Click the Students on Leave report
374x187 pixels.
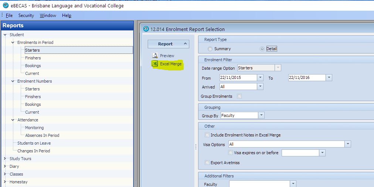(x=34, y=143)
